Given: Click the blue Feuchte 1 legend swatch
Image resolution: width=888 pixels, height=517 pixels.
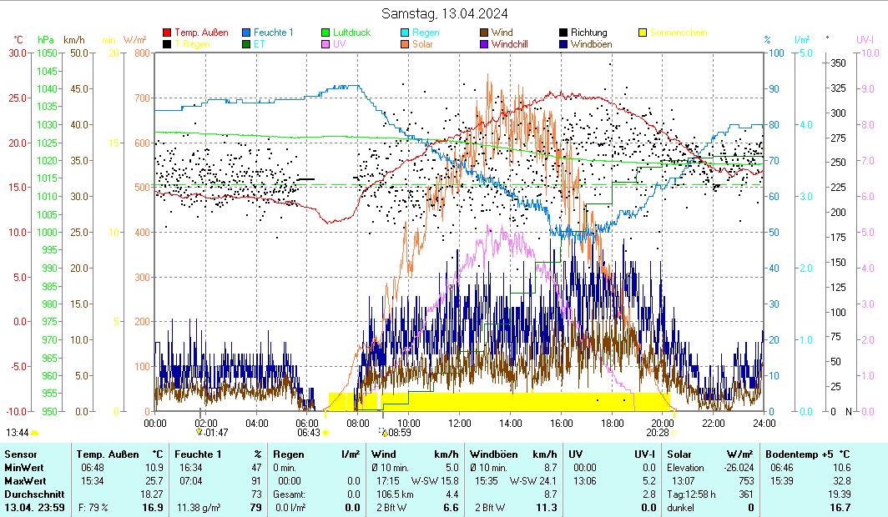Looking at the screenshot, I should (247, 33).
